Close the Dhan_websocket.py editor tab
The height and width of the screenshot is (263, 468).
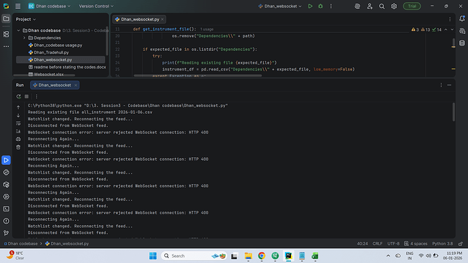point(162,19)
